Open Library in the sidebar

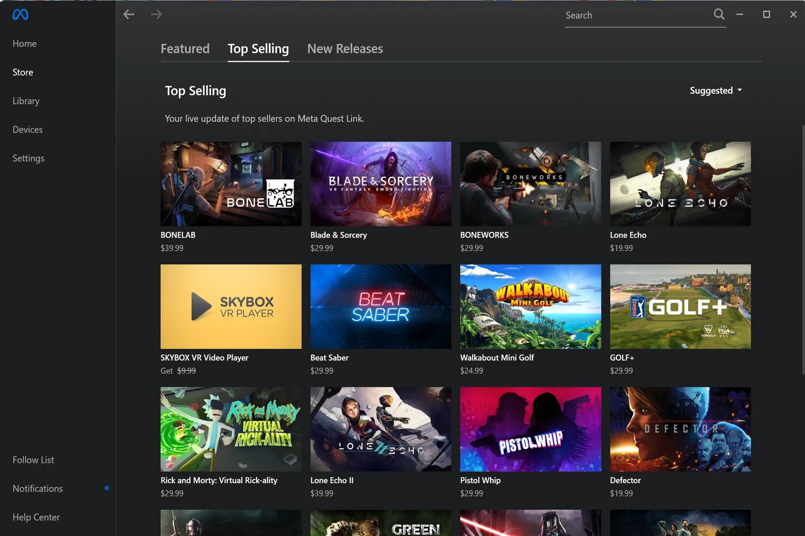(x=26, y=101)
